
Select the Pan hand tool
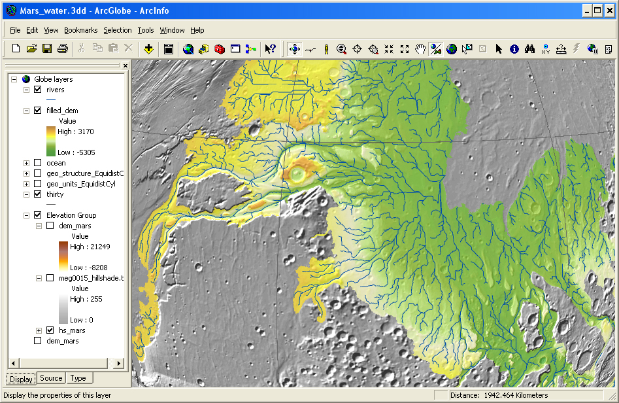pos(420,48)
